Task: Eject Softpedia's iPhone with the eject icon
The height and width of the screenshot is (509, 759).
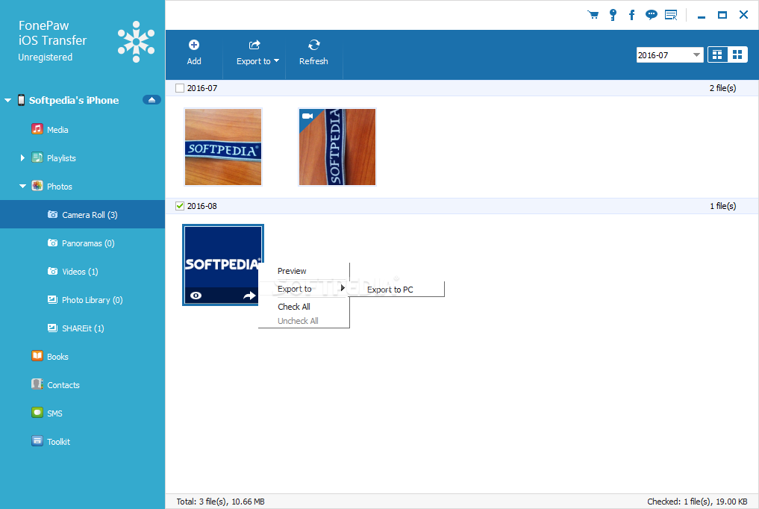Action: click(x=152, y=100)
